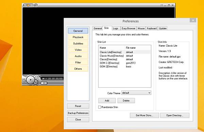Click the 'Creator: GRETECH Corp.' text
This screenshot has width=204, height=132.
coord(171,62)
